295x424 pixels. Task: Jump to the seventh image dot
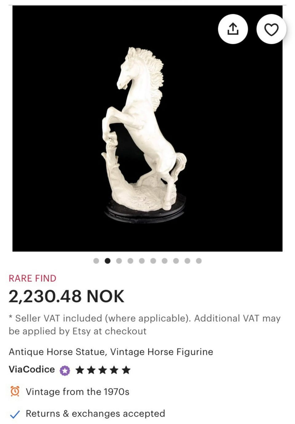click(164, 261)
